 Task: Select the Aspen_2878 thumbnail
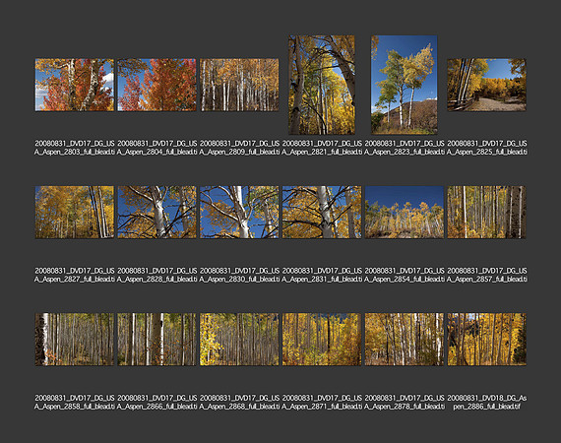404,340
